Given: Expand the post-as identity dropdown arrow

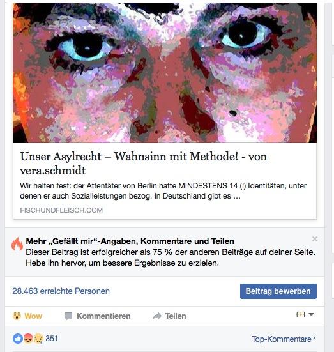Looking at the screenshot, I should point(311,314).
